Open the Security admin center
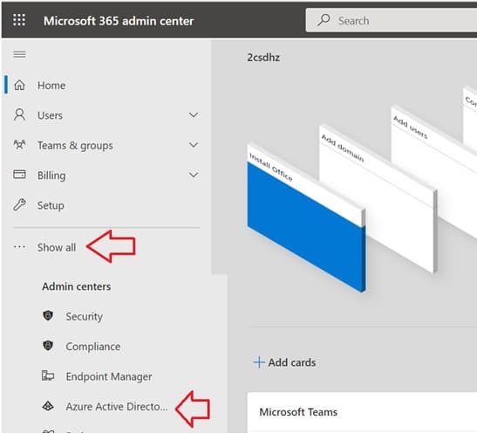The height and width of the screenshot is (434, 477). pyautogui.click(x=85, y=316)
